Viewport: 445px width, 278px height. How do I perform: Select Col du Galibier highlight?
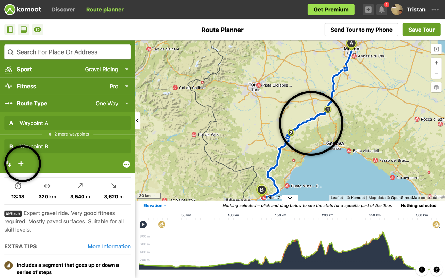189,88
